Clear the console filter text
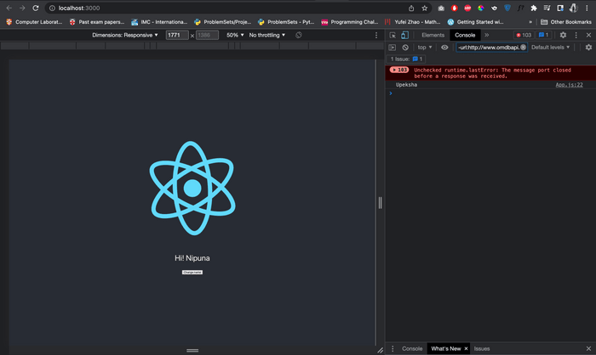Viewport: 596px width, 355px height. coord(524,48)
